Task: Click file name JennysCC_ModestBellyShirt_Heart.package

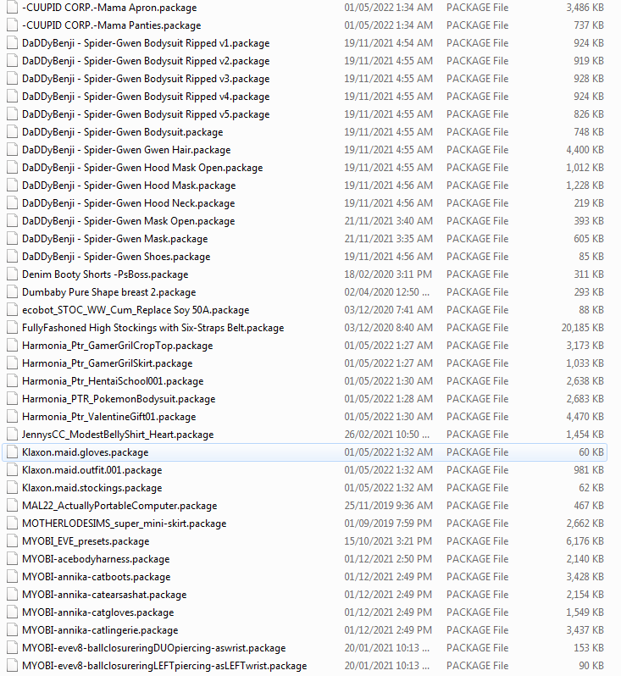Action: [118, 435]
